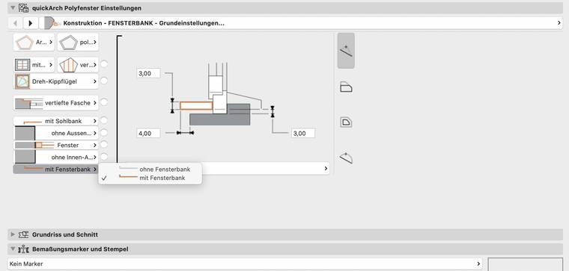Open the pentagon 'Ar...' shape button
The width and height of the screenshot is (569, 271).
[34, 43]
